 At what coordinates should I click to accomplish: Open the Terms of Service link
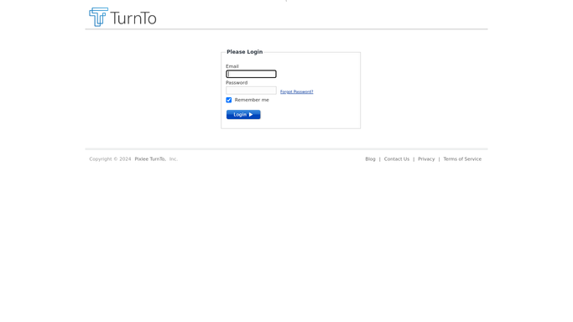tap(462, 159)
